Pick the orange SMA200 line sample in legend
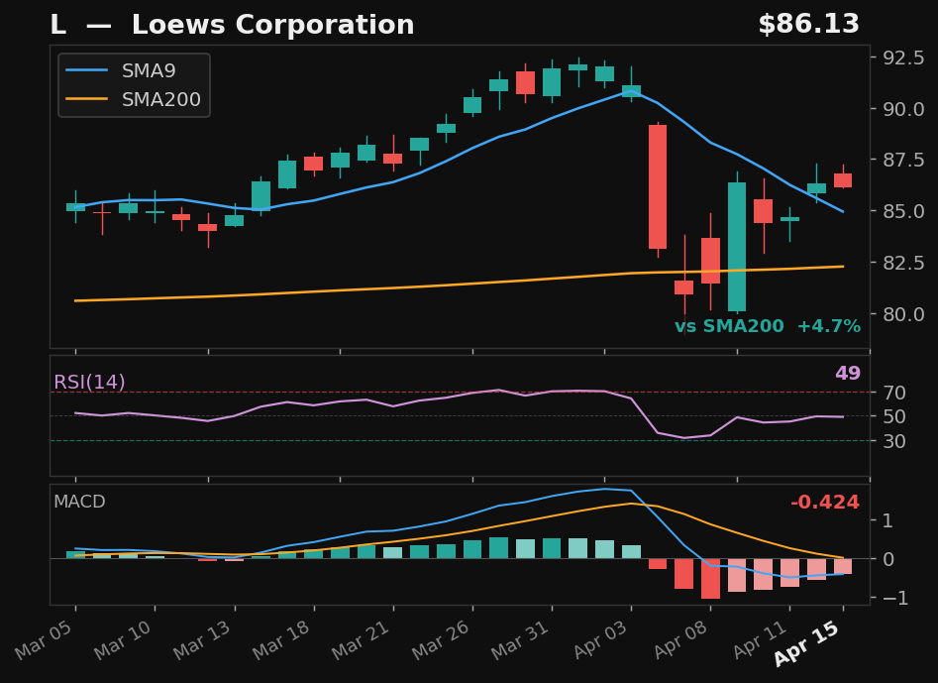 coord(87,99)
